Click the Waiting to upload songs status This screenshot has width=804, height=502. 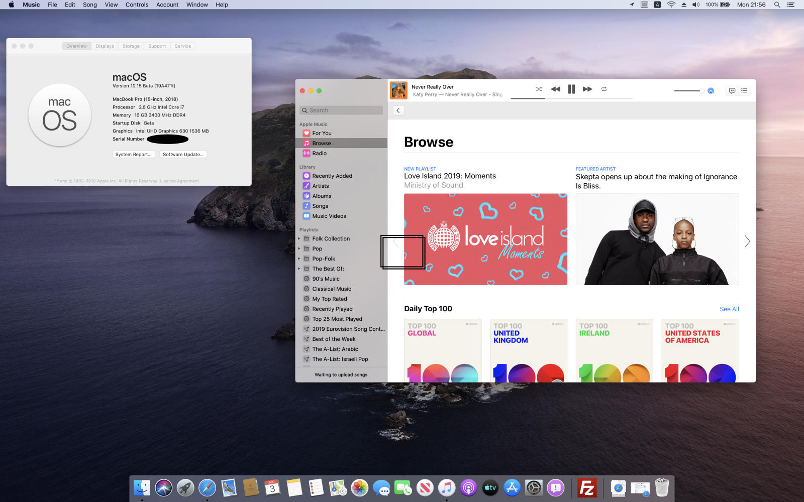point(341,375)
